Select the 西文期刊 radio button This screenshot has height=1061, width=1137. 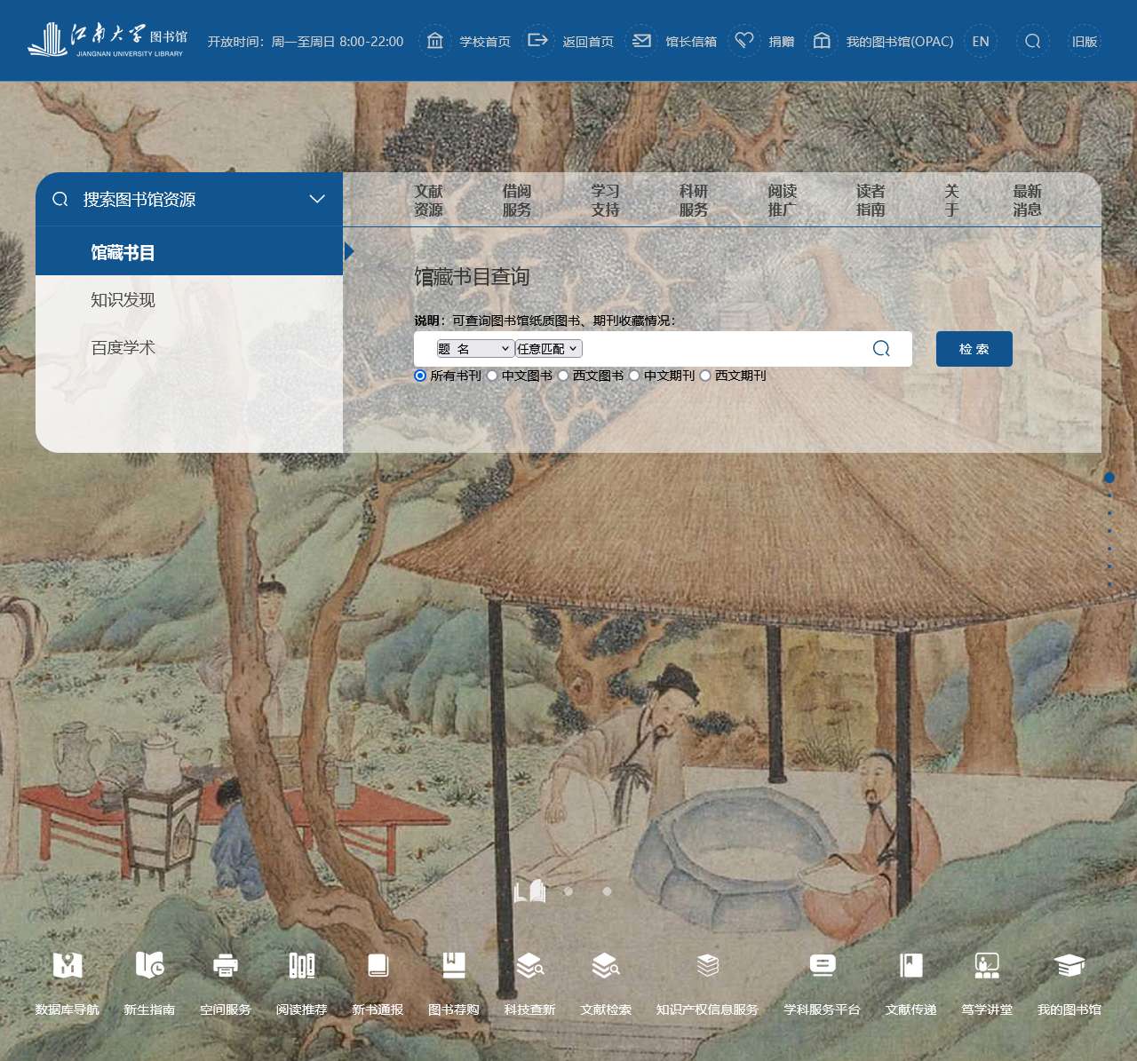click(704, 376)
